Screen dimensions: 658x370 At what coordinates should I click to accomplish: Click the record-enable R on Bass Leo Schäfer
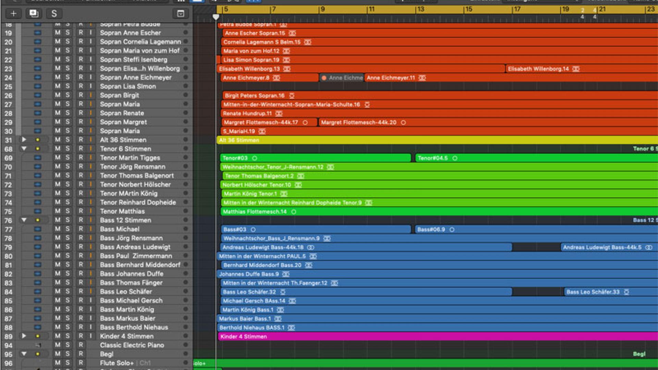tap(81, 292)
